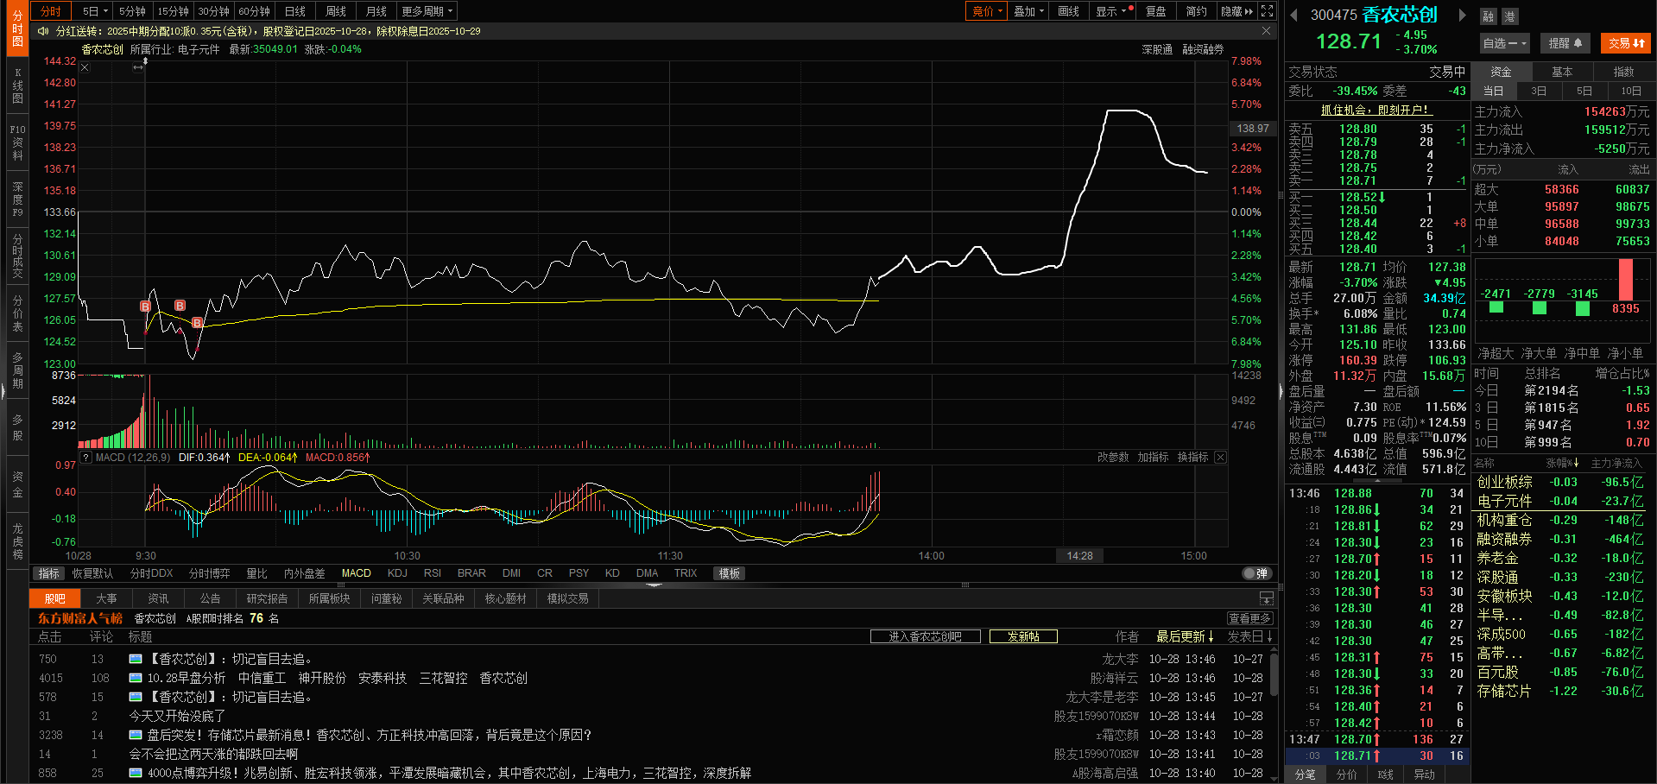Select the 研究报告 tab
The height and width of the screenshot is (784, 1657).
[267, 598]
